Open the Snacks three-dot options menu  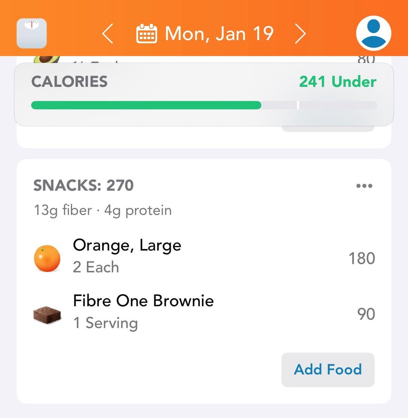pos(364,186)
